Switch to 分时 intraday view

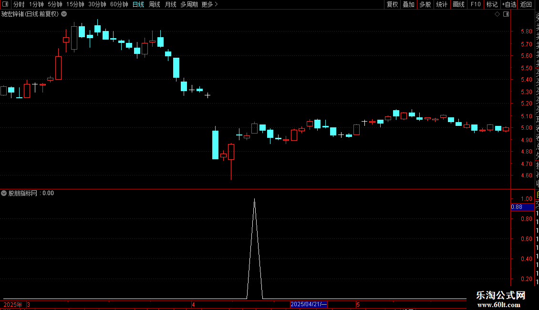point(19,4)
